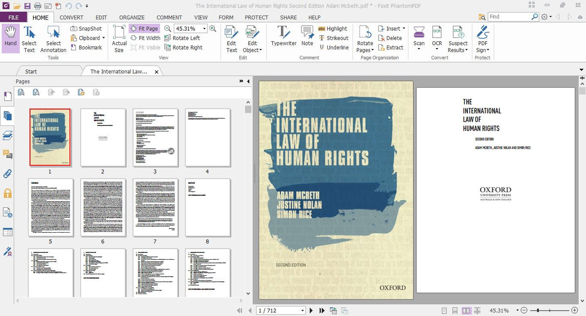Reduce page thumbnails in Pages panel
Viewport: 586px width, 316px height.
tap(36, 92)
